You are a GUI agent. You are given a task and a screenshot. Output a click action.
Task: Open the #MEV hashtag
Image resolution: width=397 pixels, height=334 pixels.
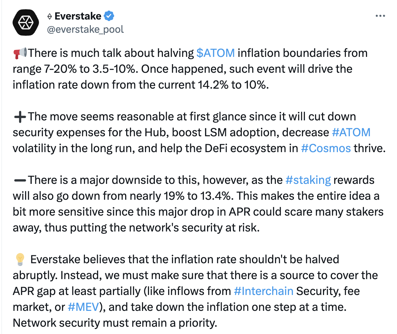click(x=83, y=307)
